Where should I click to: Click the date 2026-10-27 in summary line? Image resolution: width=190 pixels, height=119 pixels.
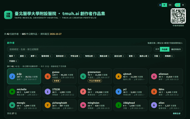56,34
